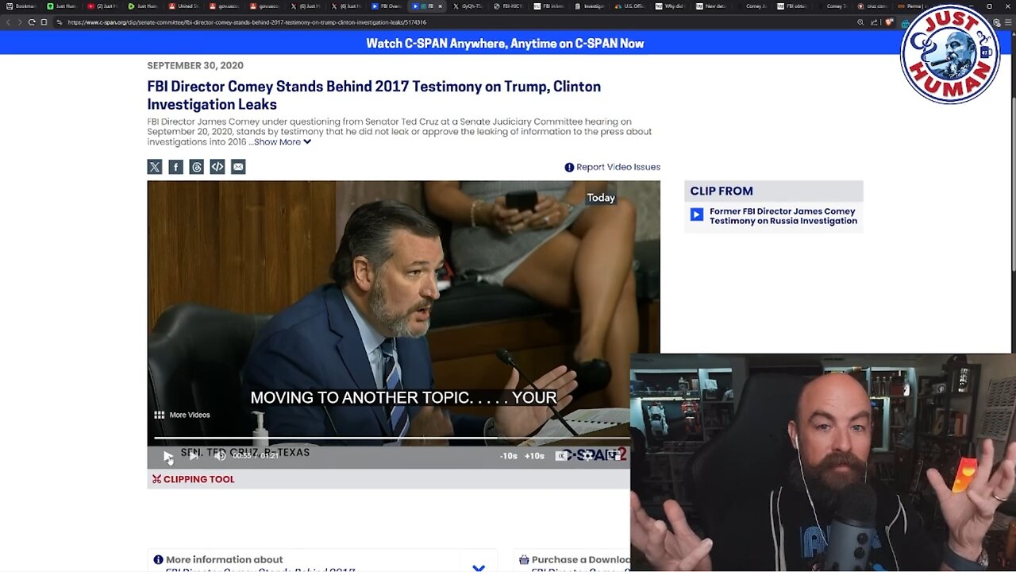This screenshot has width=1016, height=572.
Task: Skip to the next video
Action: click(194, 455)
